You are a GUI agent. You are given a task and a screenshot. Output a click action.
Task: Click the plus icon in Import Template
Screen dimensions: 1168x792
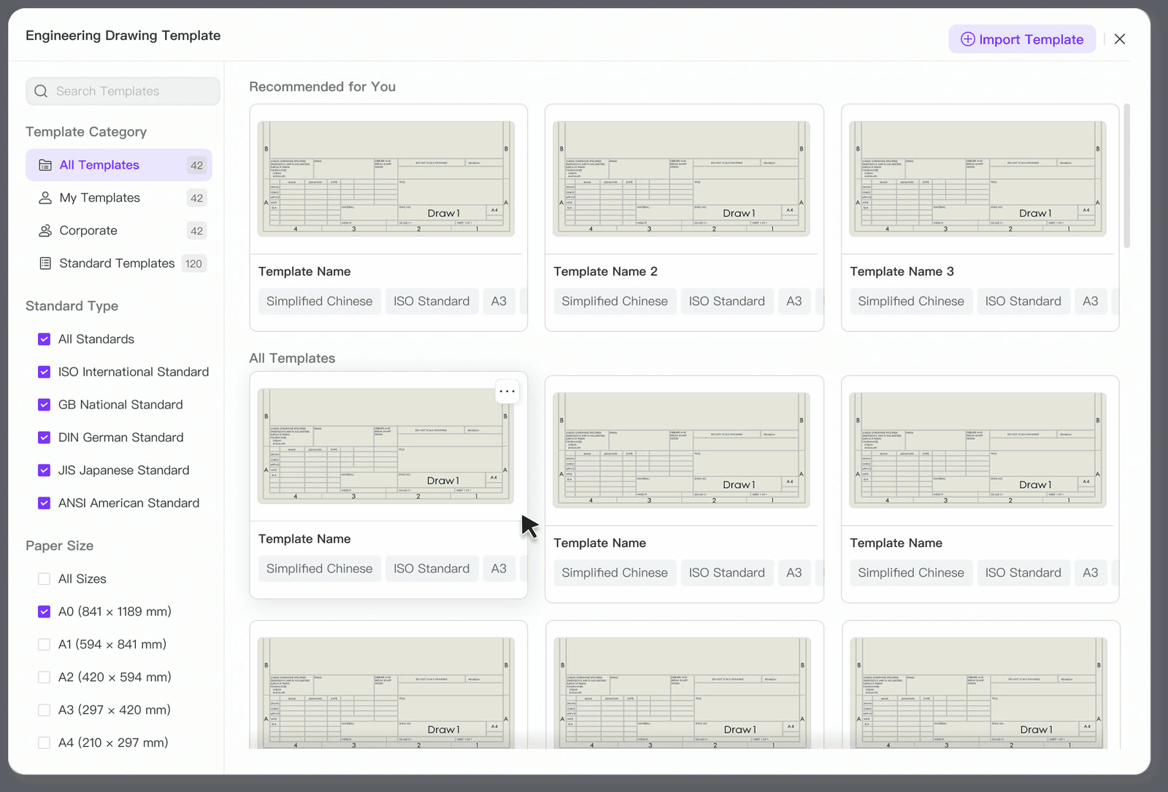tap(967, 39)
